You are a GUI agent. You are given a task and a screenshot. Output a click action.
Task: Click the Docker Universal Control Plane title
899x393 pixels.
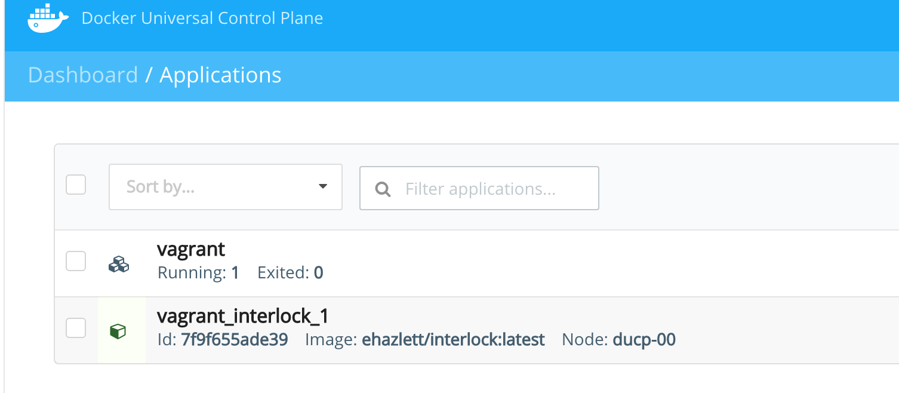point(202,18)
